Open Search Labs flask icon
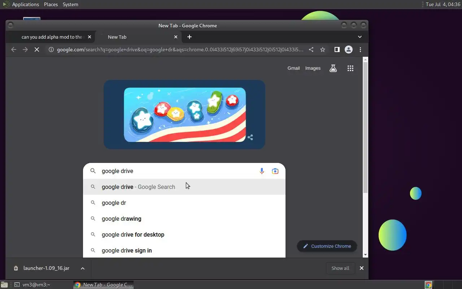 (333, 68)
